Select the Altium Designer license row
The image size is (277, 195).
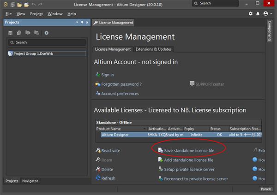pos(181,135)
